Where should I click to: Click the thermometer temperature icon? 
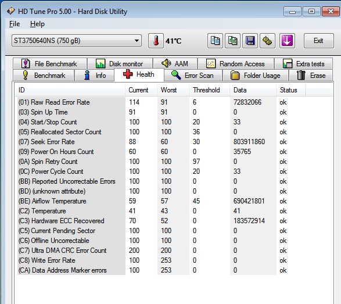click(156, 41)
